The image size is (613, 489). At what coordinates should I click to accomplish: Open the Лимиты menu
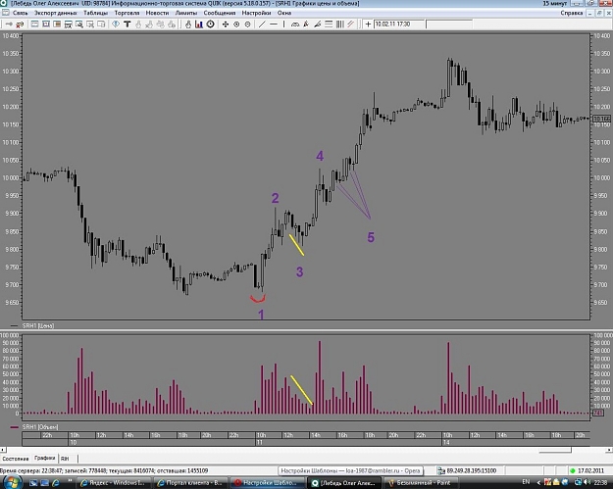186,13
